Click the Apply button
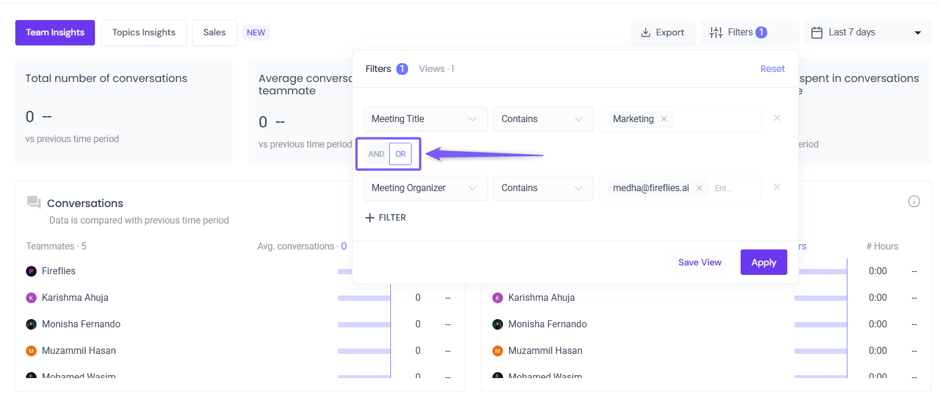 click(x=764, y=262)
